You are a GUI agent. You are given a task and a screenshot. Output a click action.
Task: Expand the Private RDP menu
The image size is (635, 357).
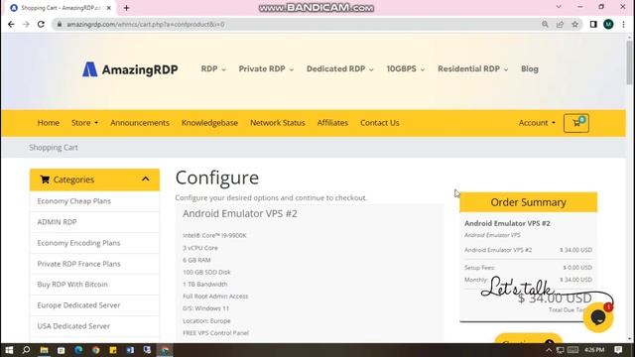(266, 68)
